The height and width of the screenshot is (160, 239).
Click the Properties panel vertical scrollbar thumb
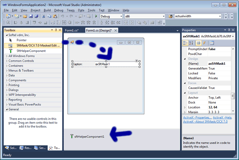[233, 96]
